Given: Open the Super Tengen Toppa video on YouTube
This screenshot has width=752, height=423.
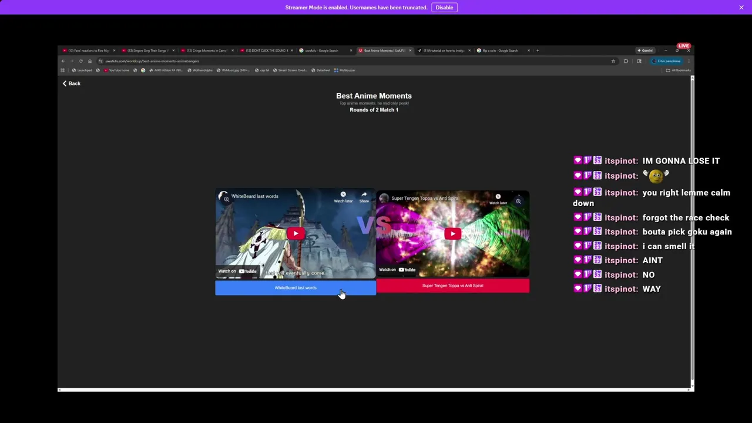Looking at the screenshot, I should [397, 270].
